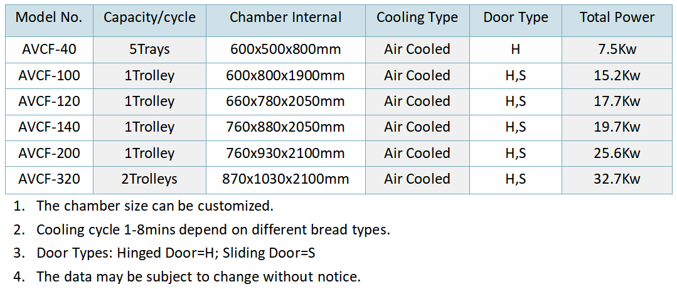Screen dimensions: 677x289
Task: Click the Model No. column header
Action: tap(49, 18)
